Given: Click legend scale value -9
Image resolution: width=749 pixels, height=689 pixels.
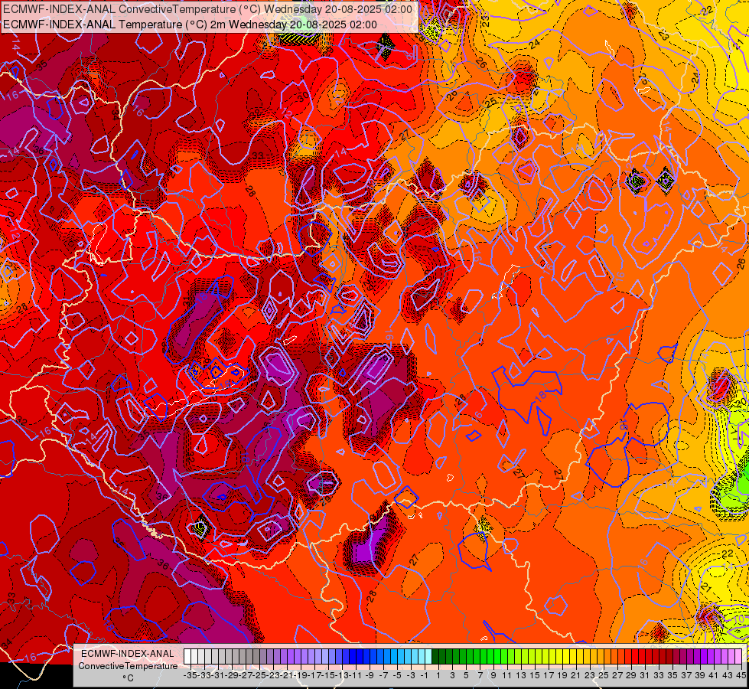Looking at the screenshot, I should coord(370,675).
